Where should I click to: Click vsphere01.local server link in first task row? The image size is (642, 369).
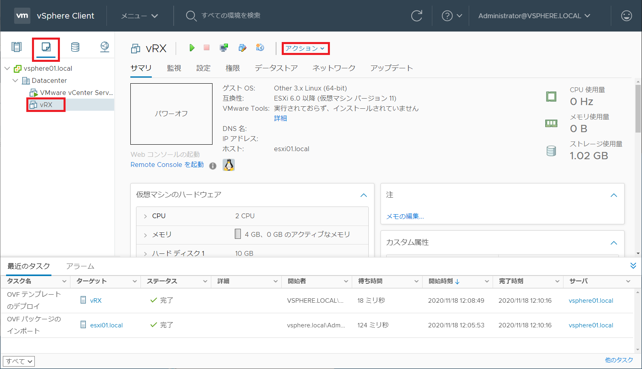coord(591,300)
